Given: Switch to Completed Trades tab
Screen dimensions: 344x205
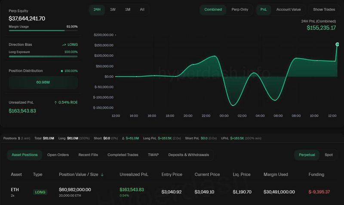Looking at the screenshot, I should (x=123, y=155).
